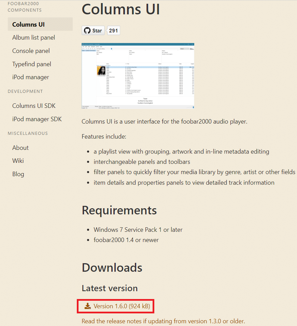Click the MISCELLANEOUS section label
The height and width of the screenshot is (326, 297).
click(x=28, y=133)
